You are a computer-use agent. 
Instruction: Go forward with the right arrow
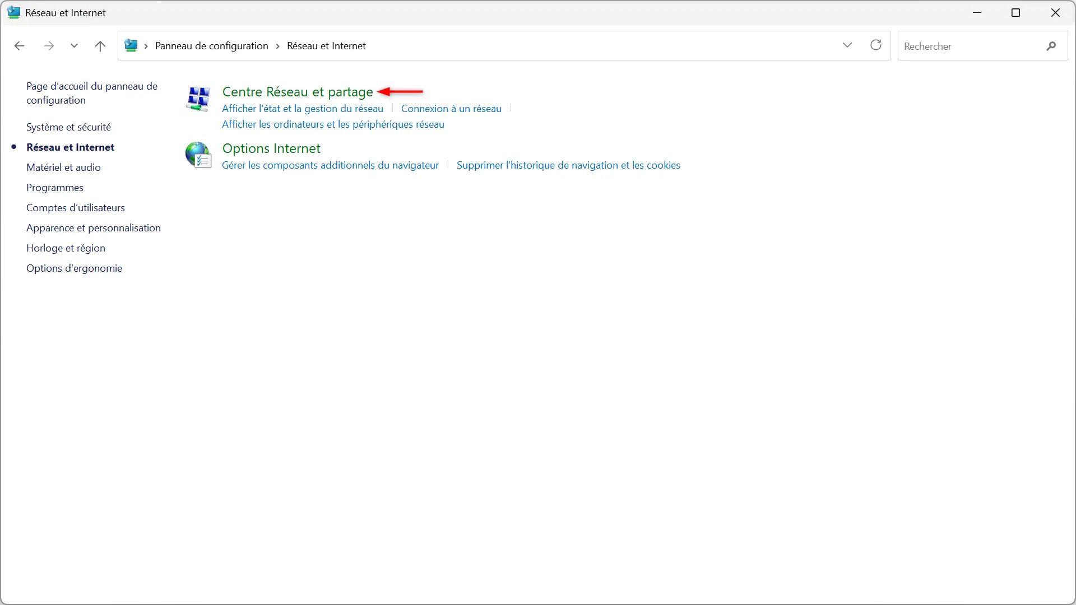49,46
